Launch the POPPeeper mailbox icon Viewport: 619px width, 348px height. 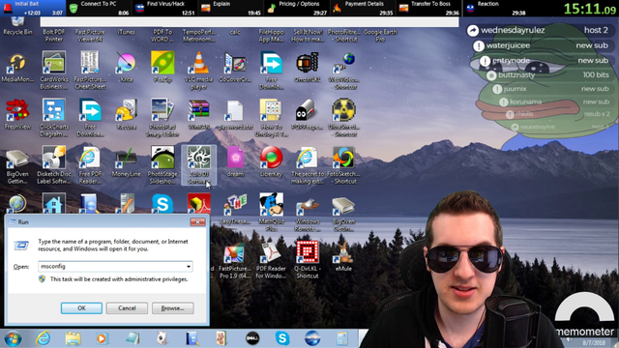pos(308,114)
